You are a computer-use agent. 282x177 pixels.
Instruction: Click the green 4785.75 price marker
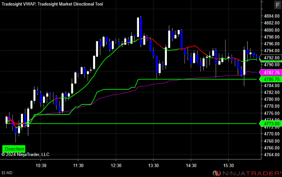(x=271, y=79)
